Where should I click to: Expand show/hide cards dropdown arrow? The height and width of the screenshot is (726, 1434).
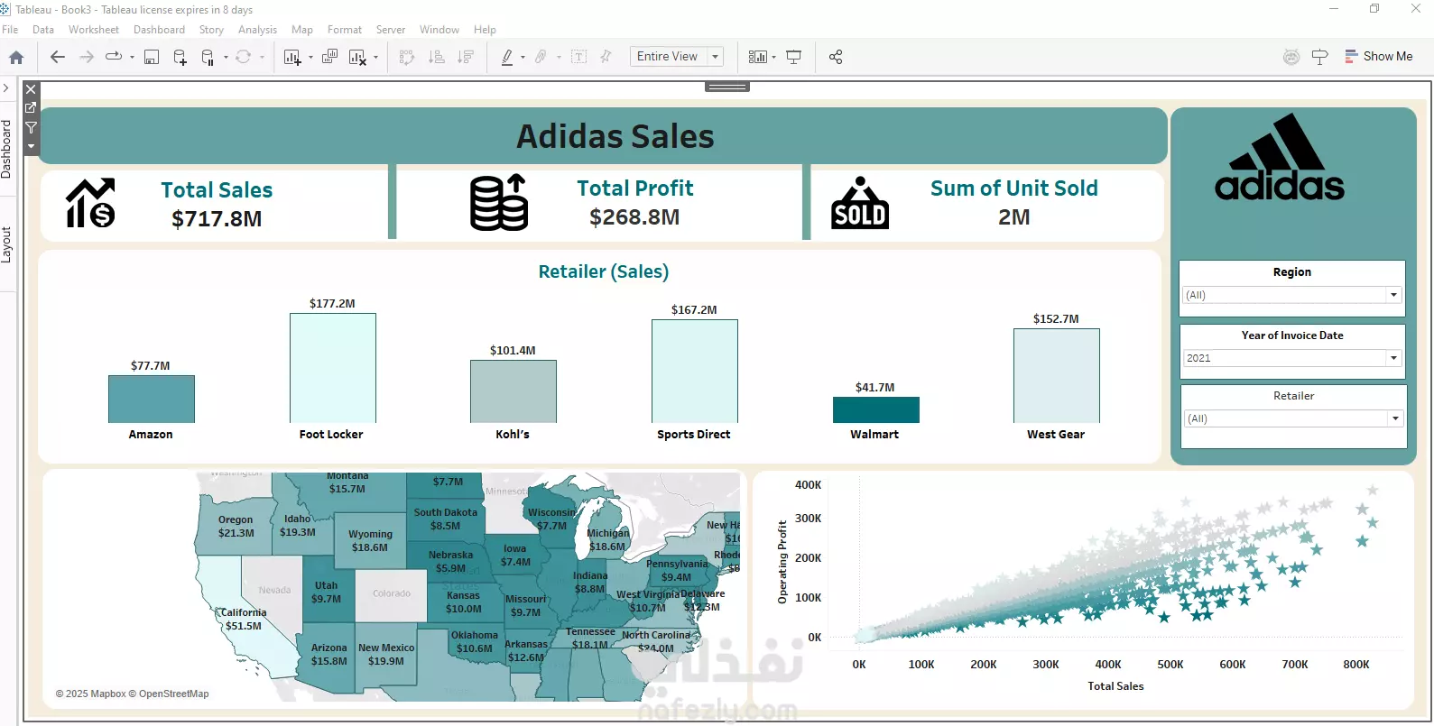coord(773,57)
